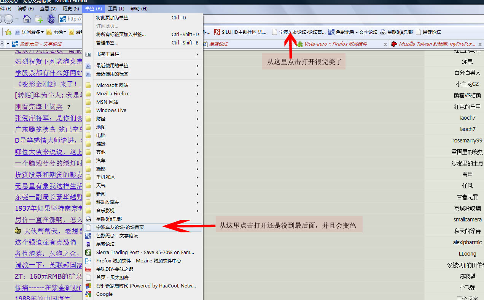
Task: Choose 将此页加为书签 menu entry
Action: 143,18
